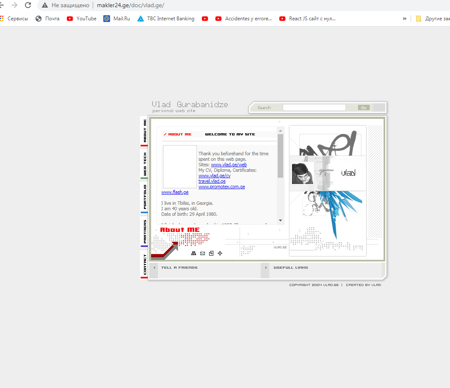
Task: Open the Portfolio side tab
Action: tap(144, 197)
